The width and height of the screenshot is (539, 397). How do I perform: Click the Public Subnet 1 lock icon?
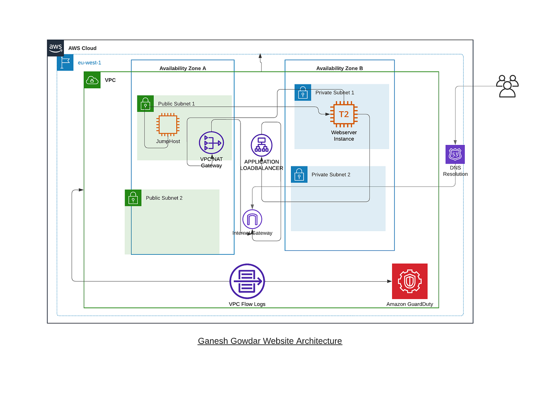click(x=145, y=103)
